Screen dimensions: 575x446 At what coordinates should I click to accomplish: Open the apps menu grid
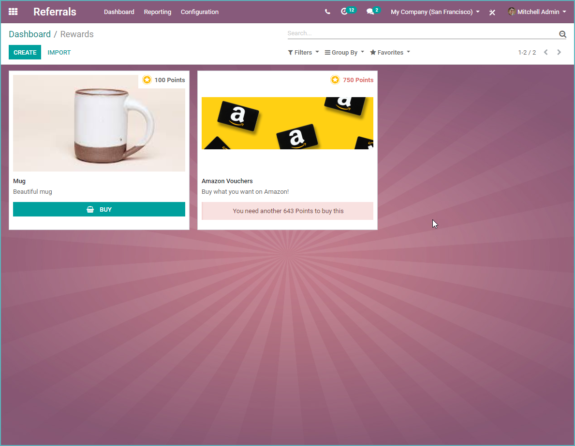pyautogui.click(x=13, y=12)
